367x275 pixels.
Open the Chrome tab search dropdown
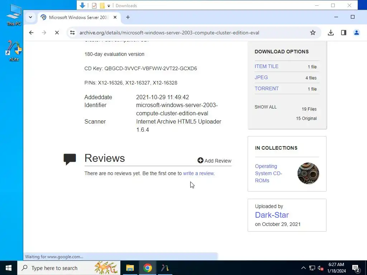point(30,17)
